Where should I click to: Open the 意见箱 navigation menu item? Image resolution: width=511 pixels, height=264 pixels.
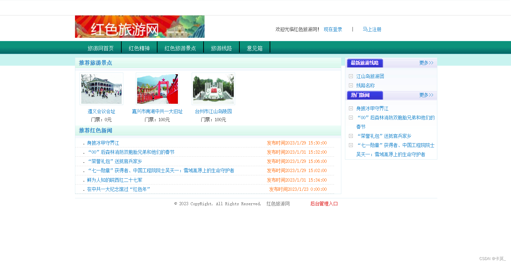(255, 47)
